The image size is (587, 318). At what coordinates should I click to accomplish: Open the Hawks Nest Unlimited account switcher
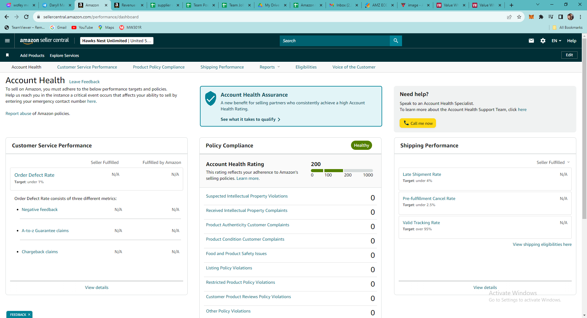click(117, 41)
